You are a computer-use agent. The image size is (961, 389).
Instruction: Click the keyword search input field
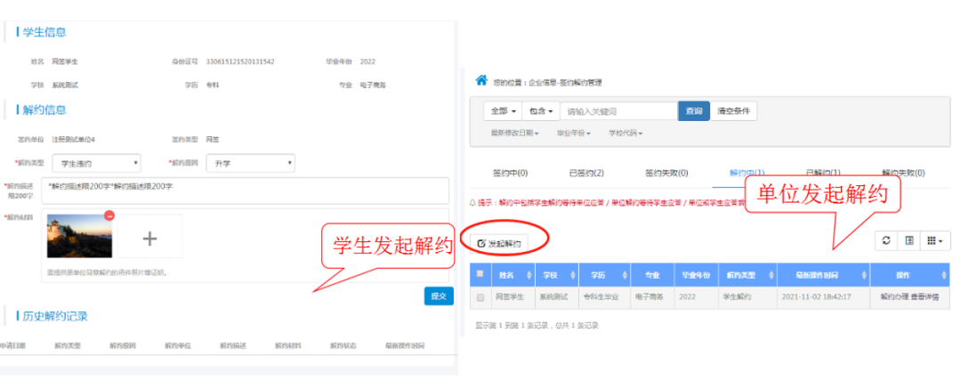tap(618, 111)
